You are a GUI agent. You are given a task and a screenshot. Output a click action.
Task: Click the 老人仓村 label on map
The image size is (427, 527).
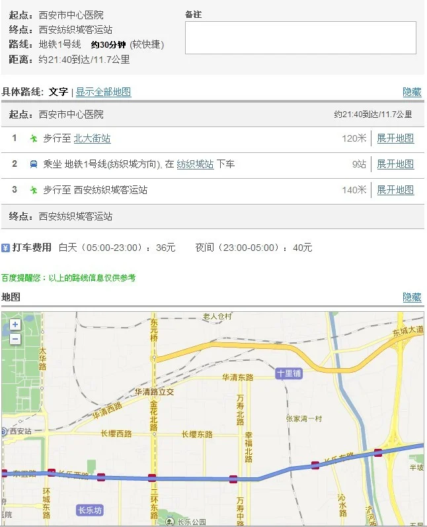(x=217, y=316)
